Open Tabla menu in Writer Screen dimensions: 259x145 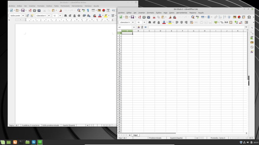click(x=56, y=6)
